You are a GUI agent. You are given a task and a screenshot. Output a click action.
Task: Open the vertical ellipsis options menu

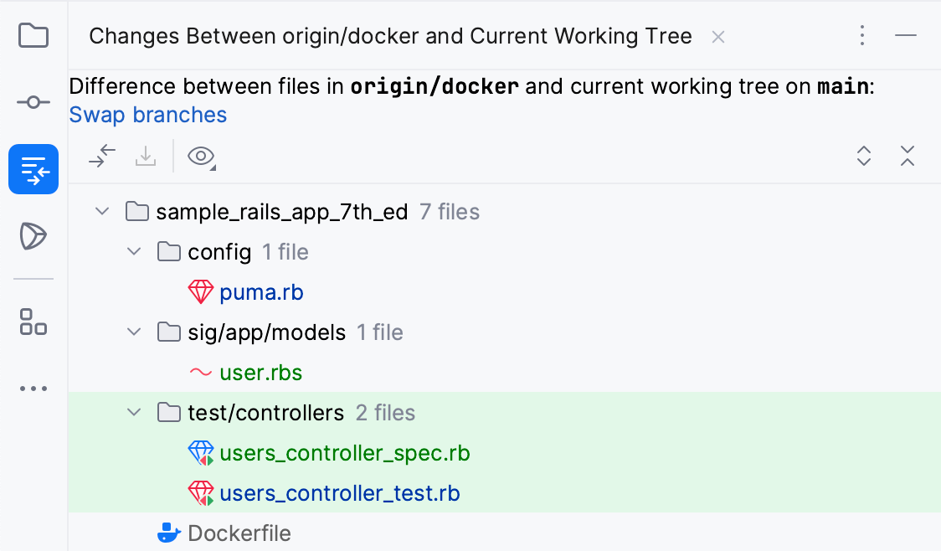click(862, 36)
